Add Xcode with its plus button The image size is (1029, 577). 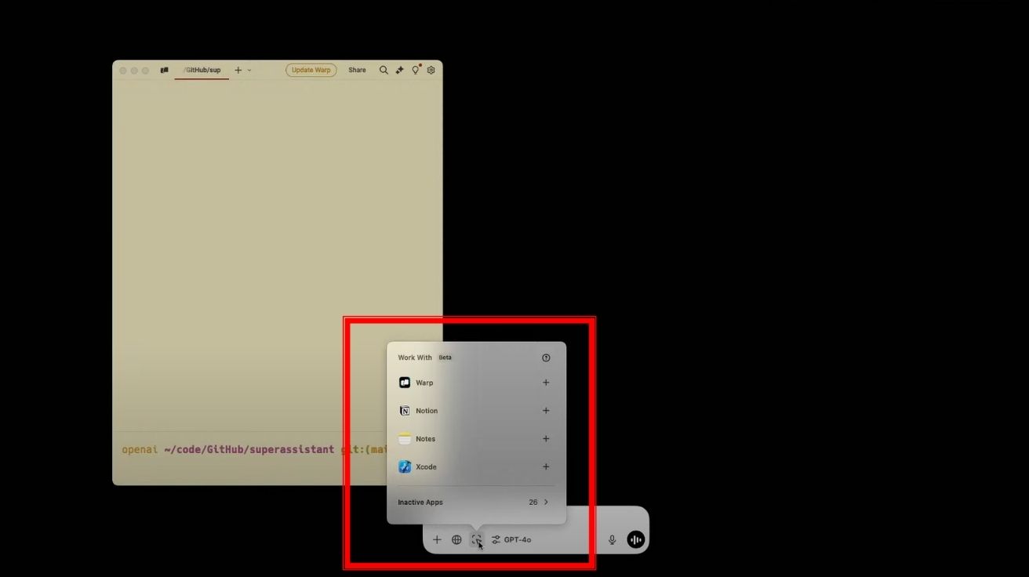pyautogui.click(x=546, y=467)
